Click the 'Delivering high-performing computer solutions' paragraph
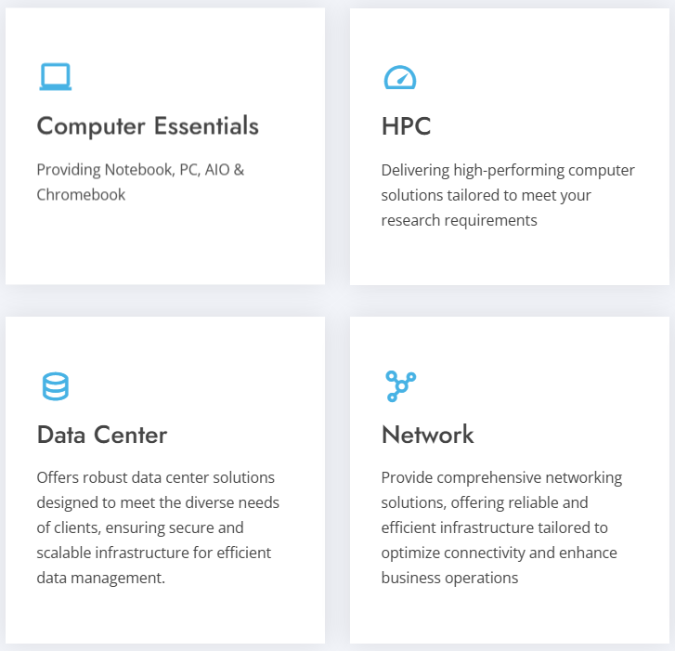Screen dimensions: 675x651 click(x=507, y=195)
